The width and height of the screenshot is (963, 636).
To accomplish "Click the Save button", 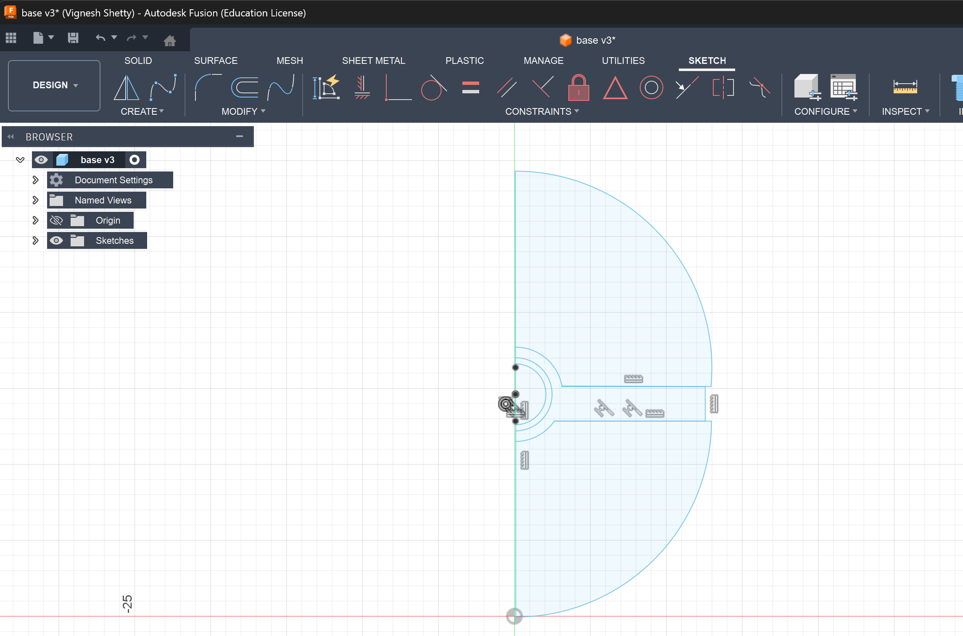I will 73,38.
